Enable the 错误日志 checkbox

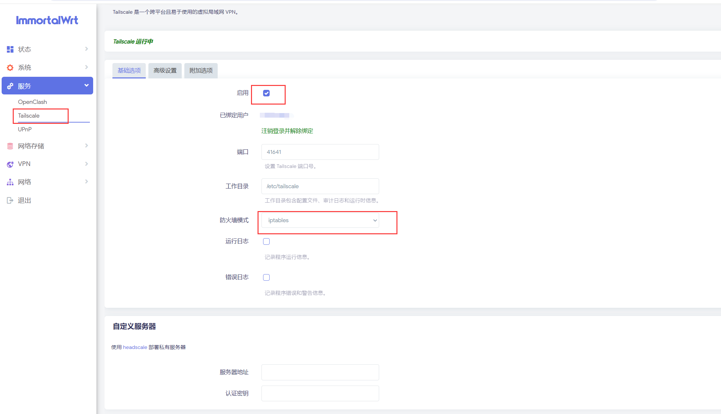pos(266,277)
